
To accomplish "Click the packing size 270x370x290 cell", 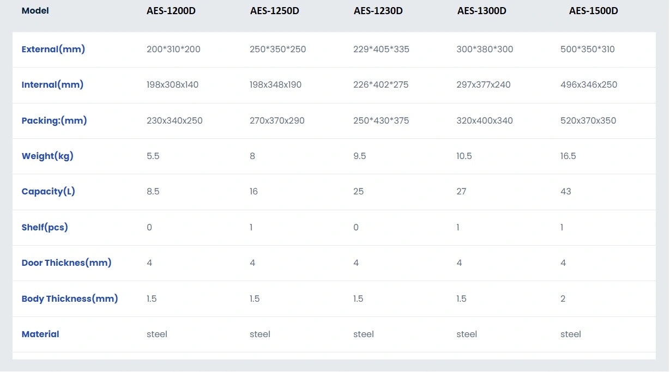I will pos(277,121).
